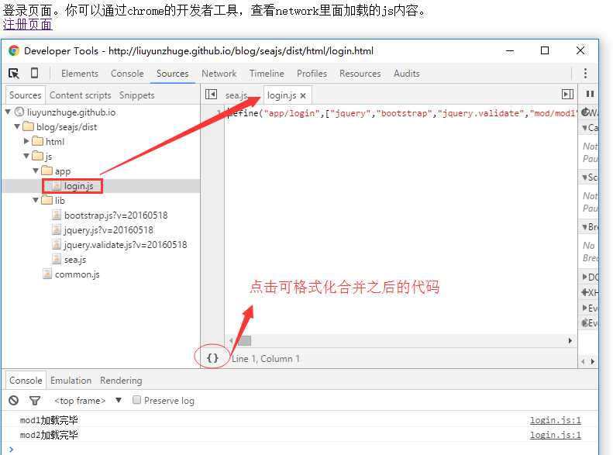Switch to Snippets navigator tab
The height and width of the screenshot is (455, 613).
(x=137, y=95)
